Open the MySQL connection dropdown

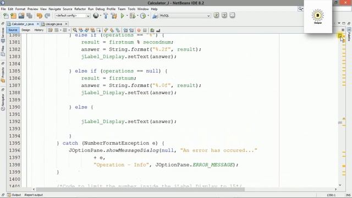[185, 16]
